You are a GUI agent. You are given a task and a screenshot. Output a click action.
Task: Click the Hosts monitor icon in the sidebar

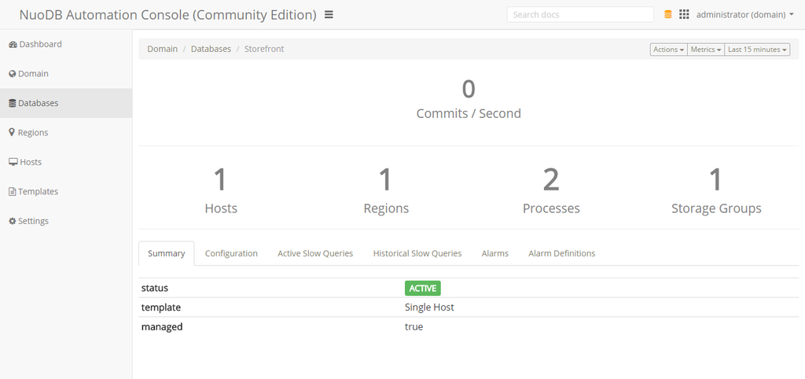click(13, 162)
